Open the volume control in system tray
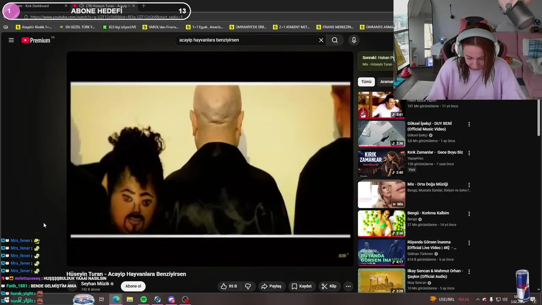The width and height of the screenshot is (542, 305). coord(505,299)
